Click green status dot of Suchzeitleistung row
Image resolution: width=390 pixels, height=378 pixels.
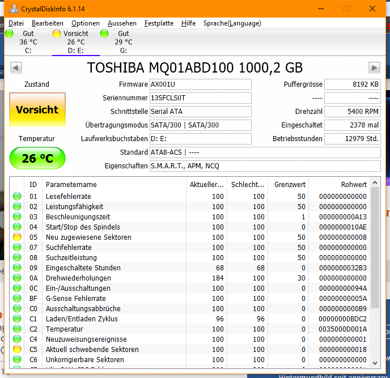[17, 257]
